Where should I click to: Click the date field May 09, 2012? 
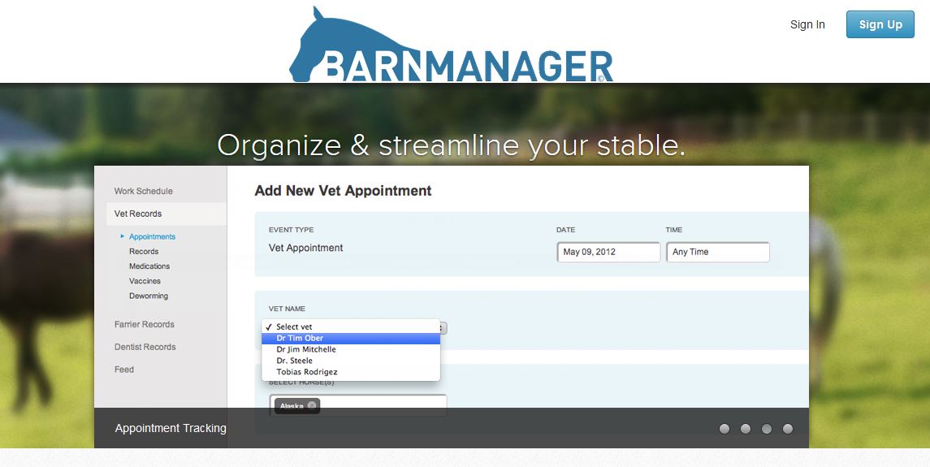608,252
